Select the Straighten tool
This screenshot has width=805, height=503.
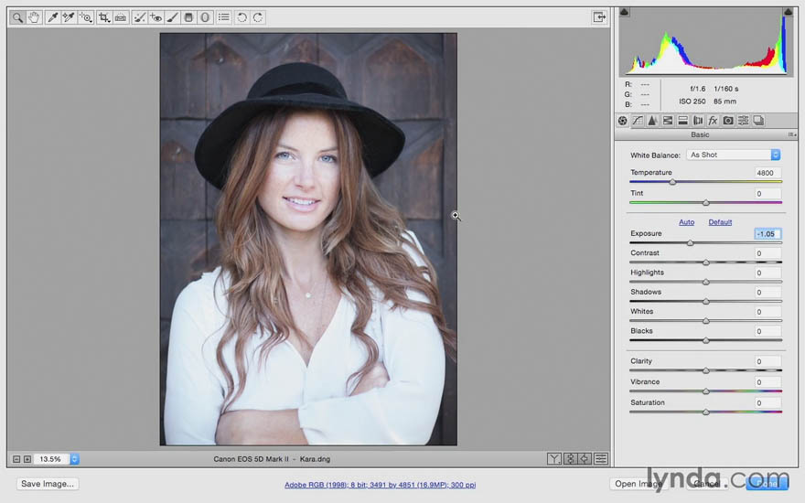click(121, 18)
